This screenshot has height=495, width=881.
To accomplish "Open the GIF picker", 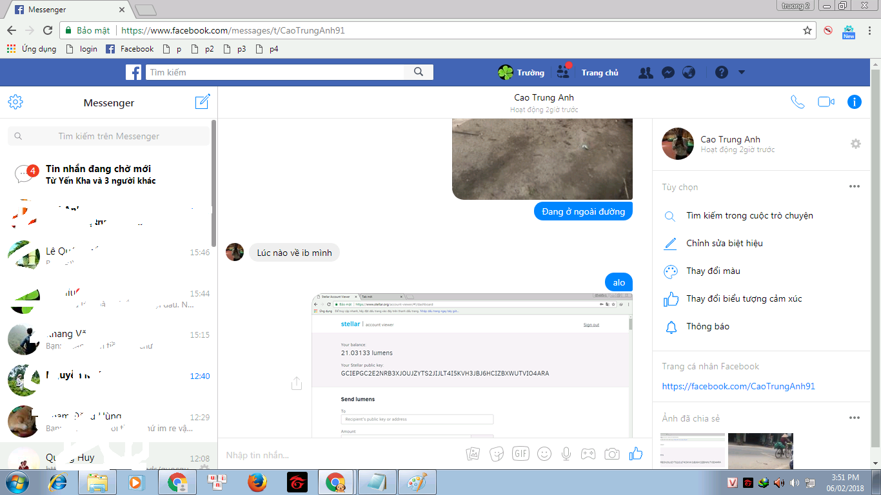I will click(x=520, y=454).
